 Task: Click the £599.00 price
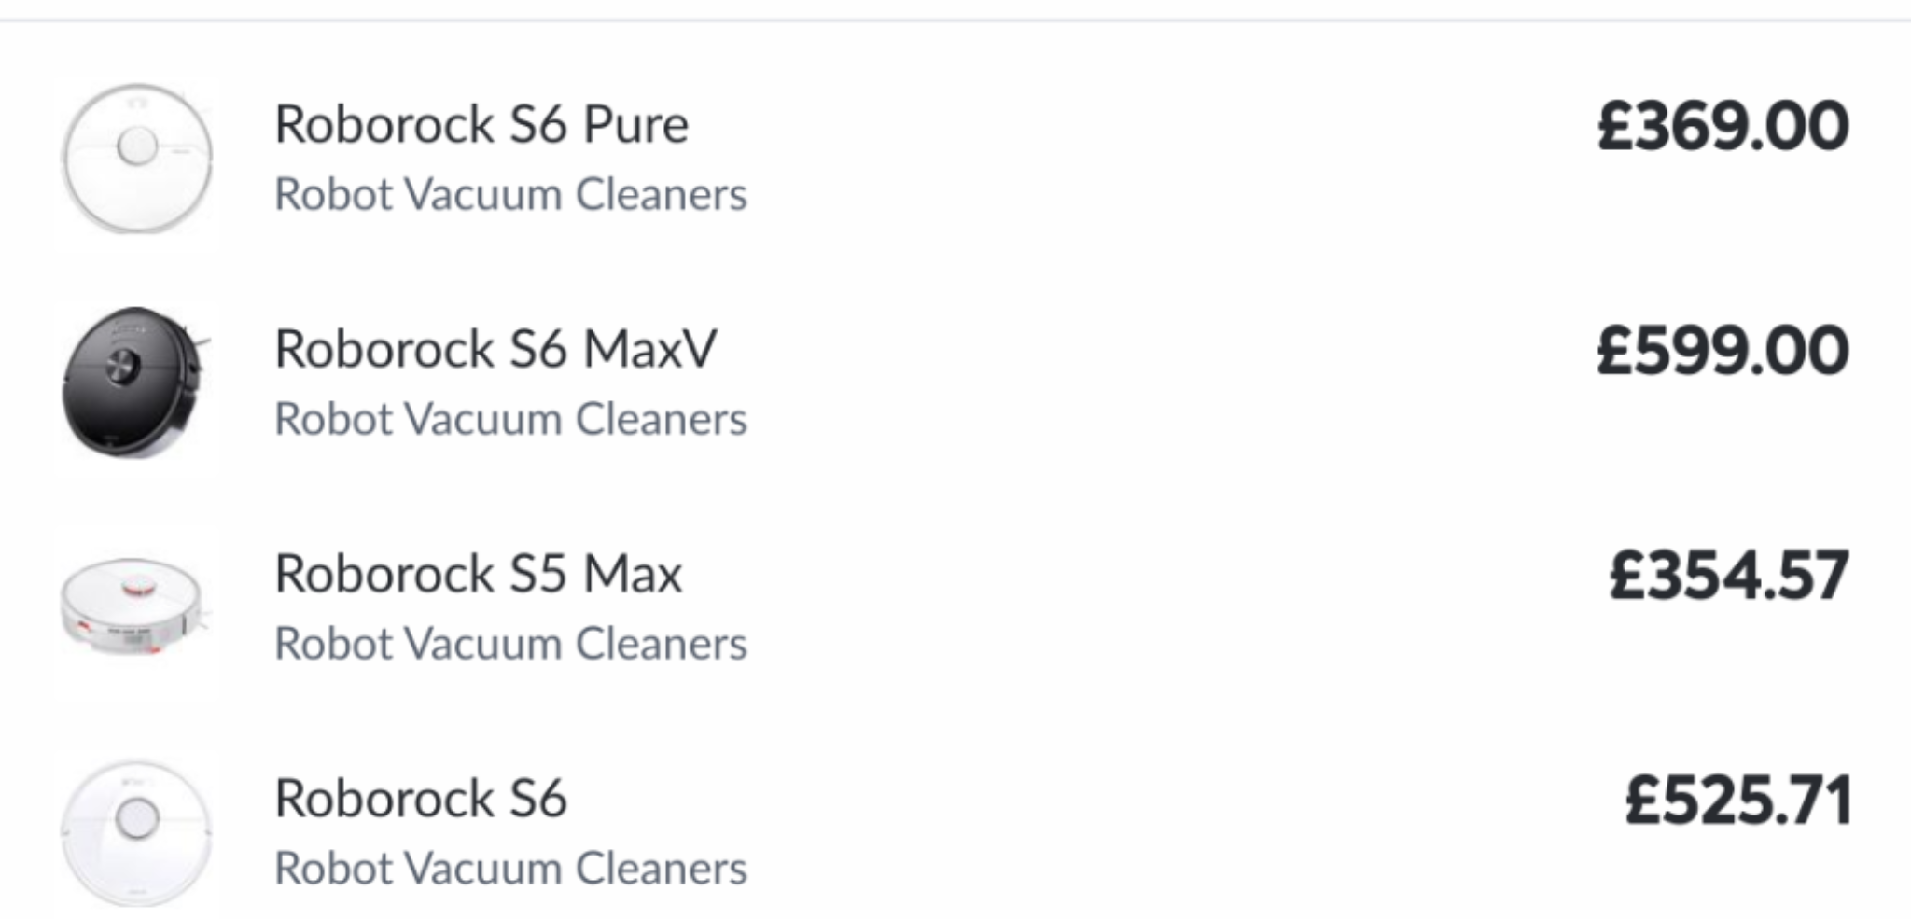pos(1723,351)
